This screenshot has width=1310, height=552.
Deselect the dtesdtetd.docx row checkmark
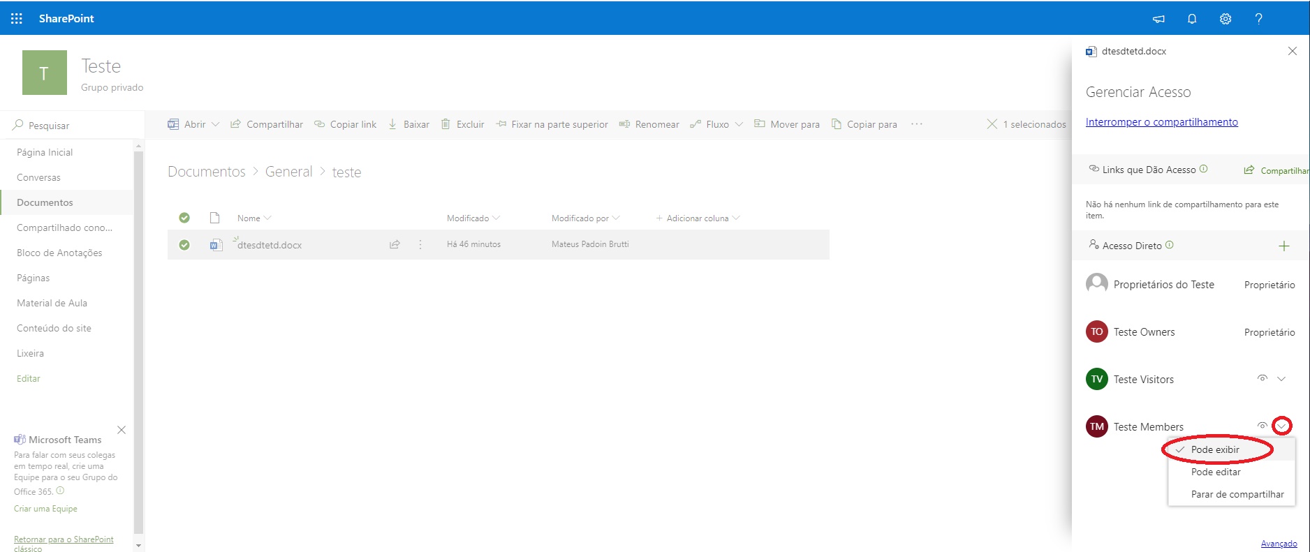click(x=184, y=245)
